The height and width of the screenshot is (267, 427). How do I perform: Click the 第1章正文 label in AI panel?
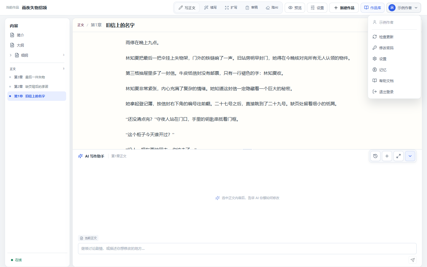[x=119, y=156]
